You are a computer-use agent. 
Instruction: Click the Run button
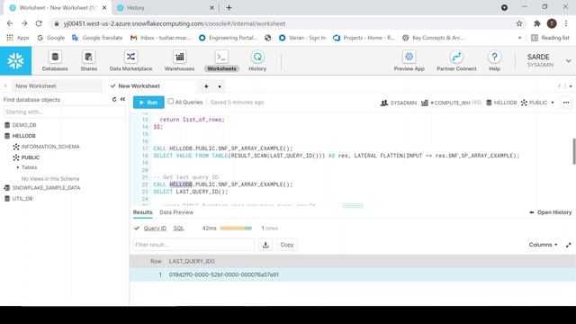coord(148,103)
